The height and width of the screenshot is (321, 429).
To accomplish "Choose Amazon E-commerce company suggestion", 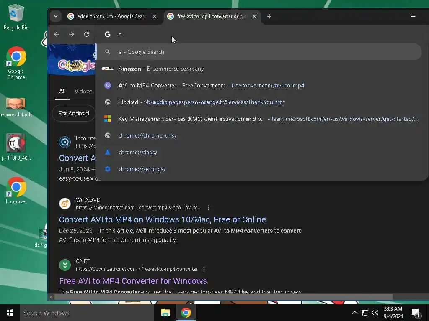I will 259,69.
